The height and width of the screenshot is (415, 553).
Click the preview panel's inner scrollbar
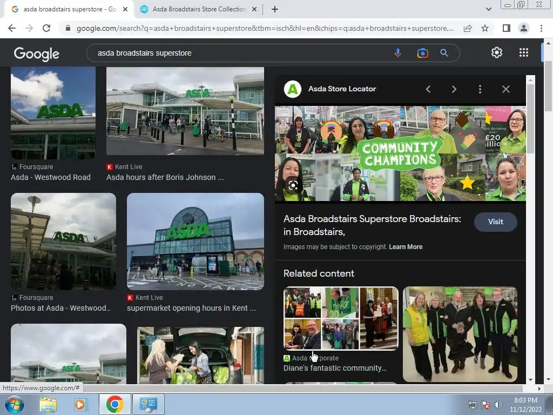point(530,118)
